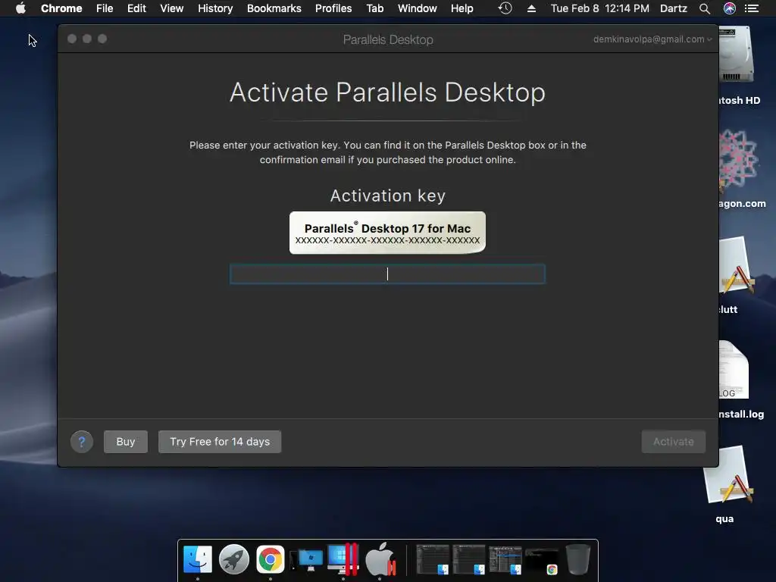Open the Chrome application menu
776x582 pixels.
coord(61,8)
